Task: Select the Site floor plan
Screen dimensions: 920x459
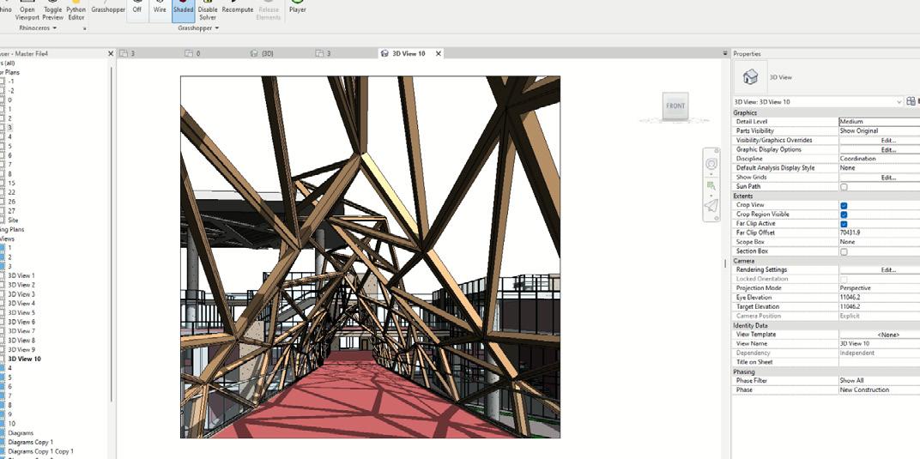Action: tap(13, 220)
